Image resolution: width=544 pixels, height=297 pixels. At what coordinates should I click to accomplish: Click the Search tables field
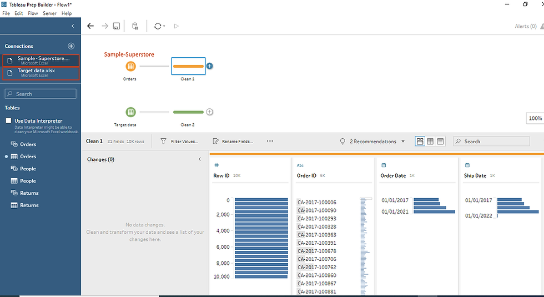(x=41, y=94)
